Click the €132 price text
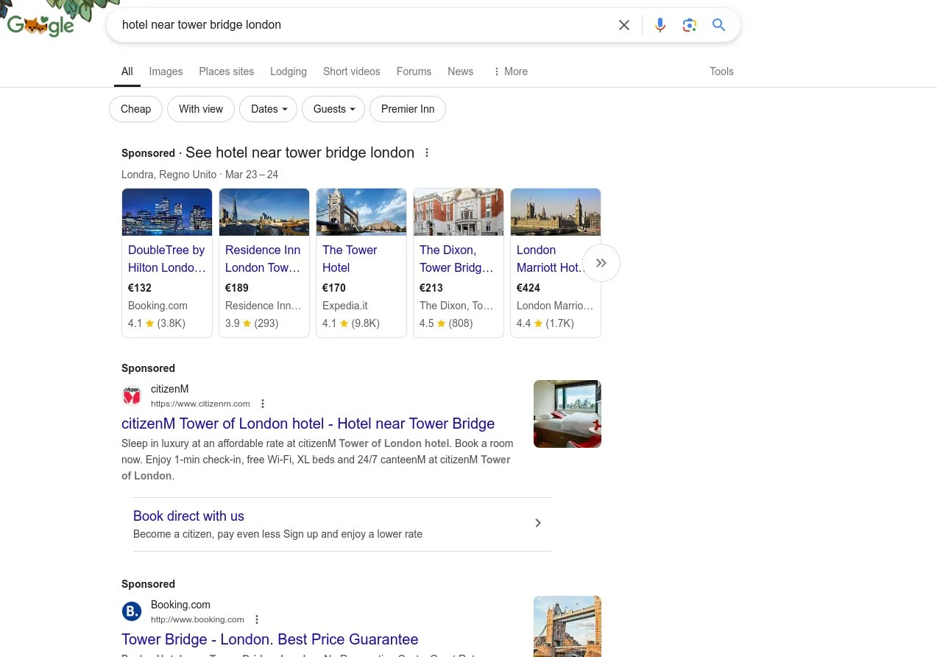 [140, 288]
